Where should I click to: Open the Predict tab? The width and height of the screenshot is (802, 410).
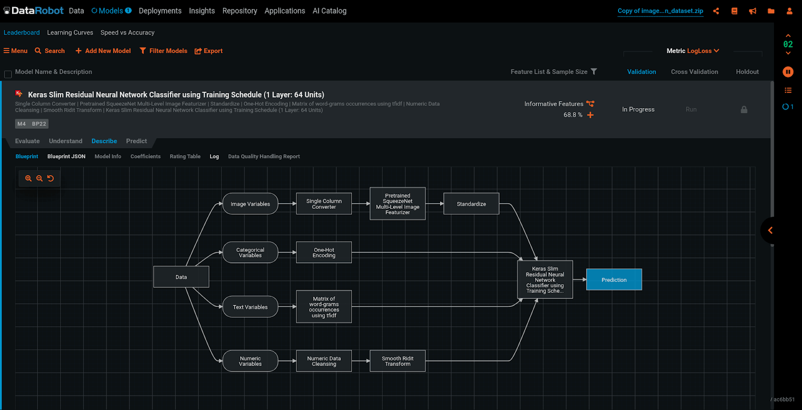[136, 141]
